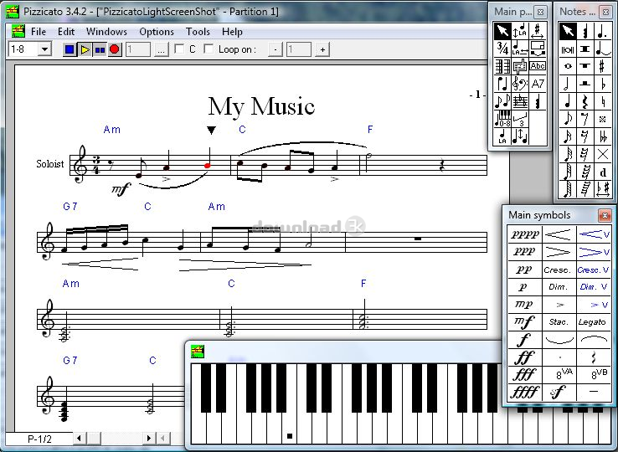This screenshot has width=618, height=452.
Task: Select the black decrescendo hairpin symbol
Action: (559, 252)
